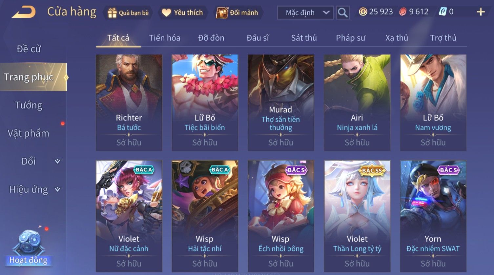Image resolution: width=494 pixels, height=275 pixels.
Task: Open the search magnifier icon
Action: [342, 13]
